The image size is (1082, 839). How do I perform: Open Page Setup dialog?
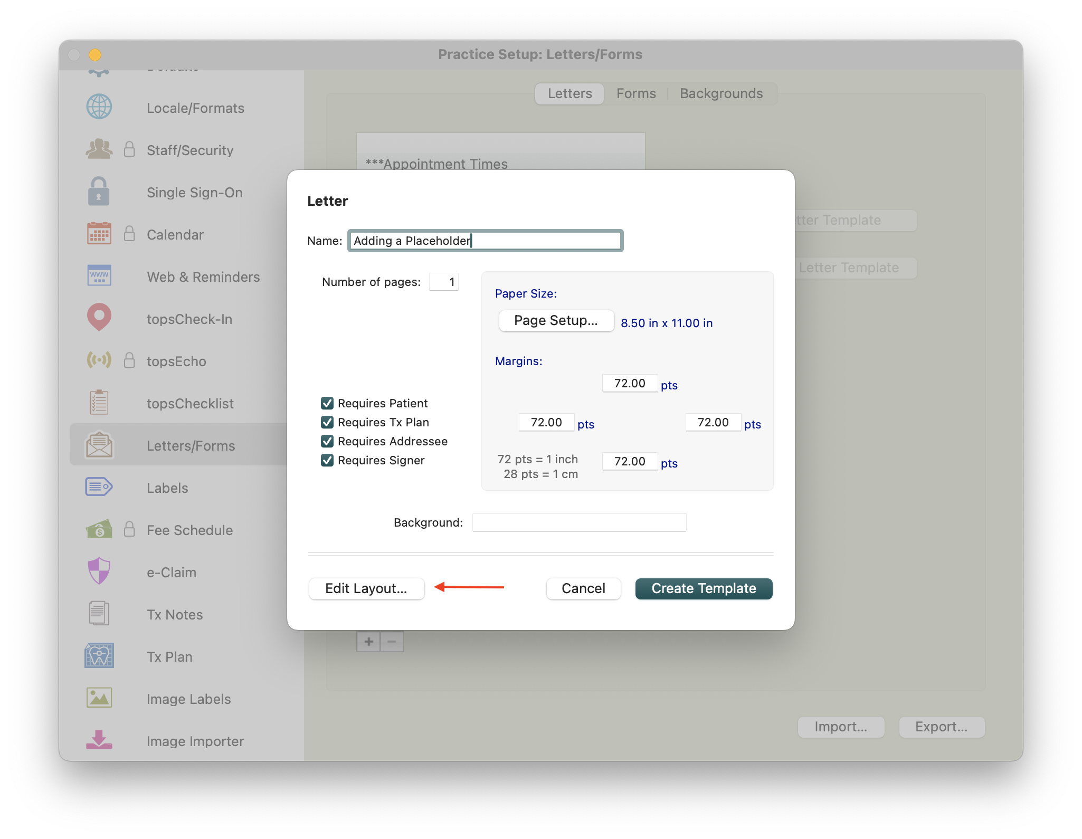(x=556, y=321)
